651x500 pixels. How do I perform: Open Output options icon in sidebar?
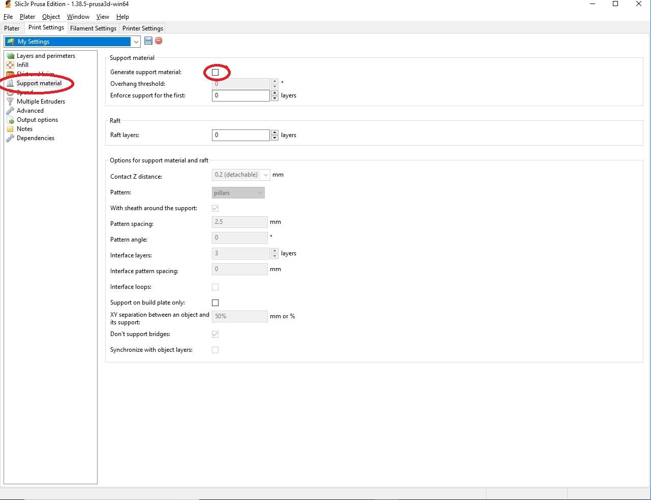[x=10, y=120]
